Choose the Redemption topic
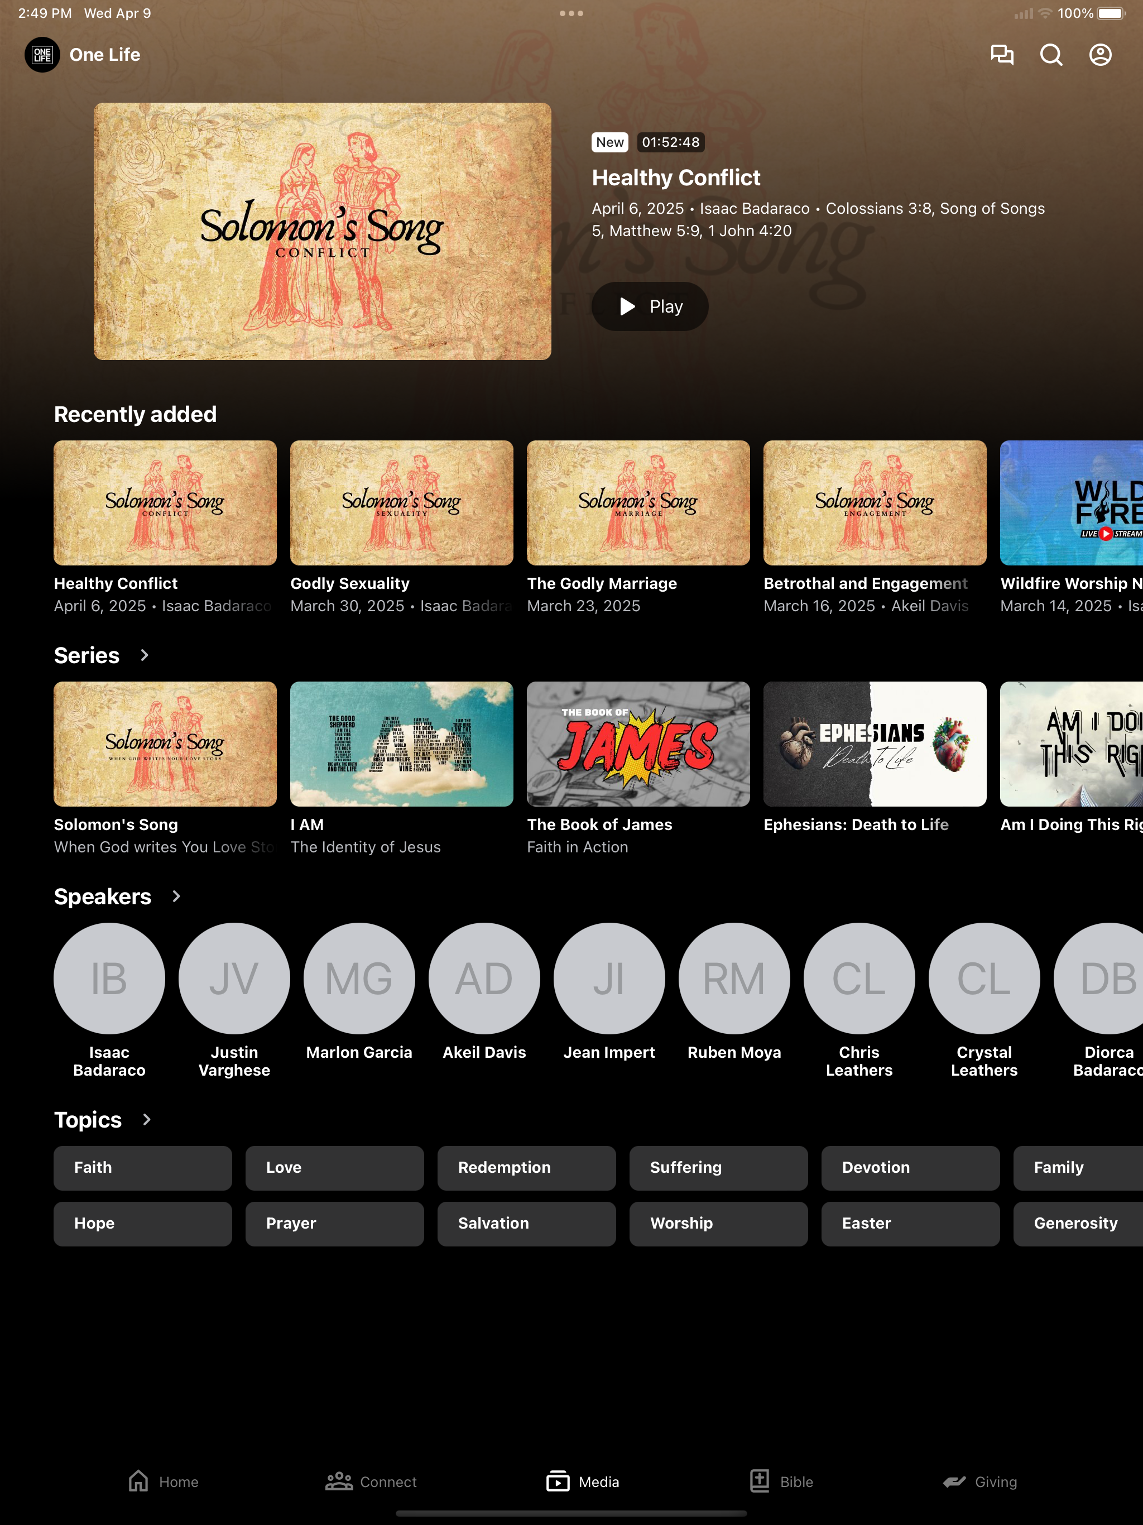 (x=527, y=1168)
